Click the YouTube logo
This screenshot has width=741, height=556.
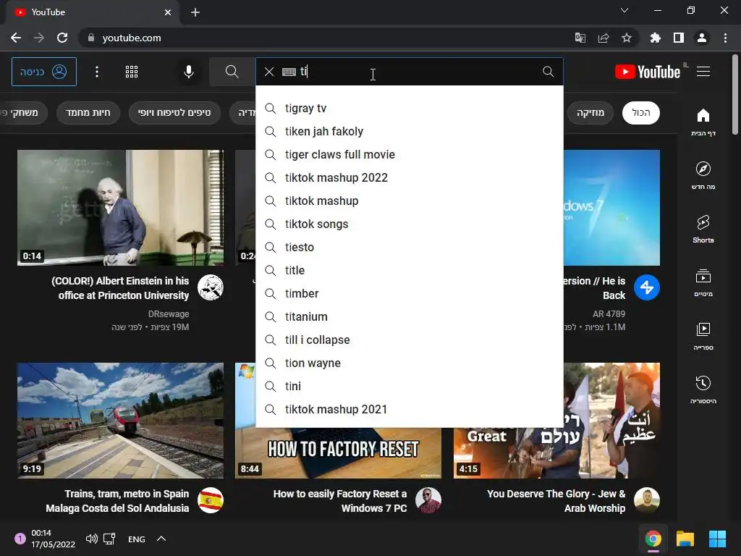pos(648,72)
